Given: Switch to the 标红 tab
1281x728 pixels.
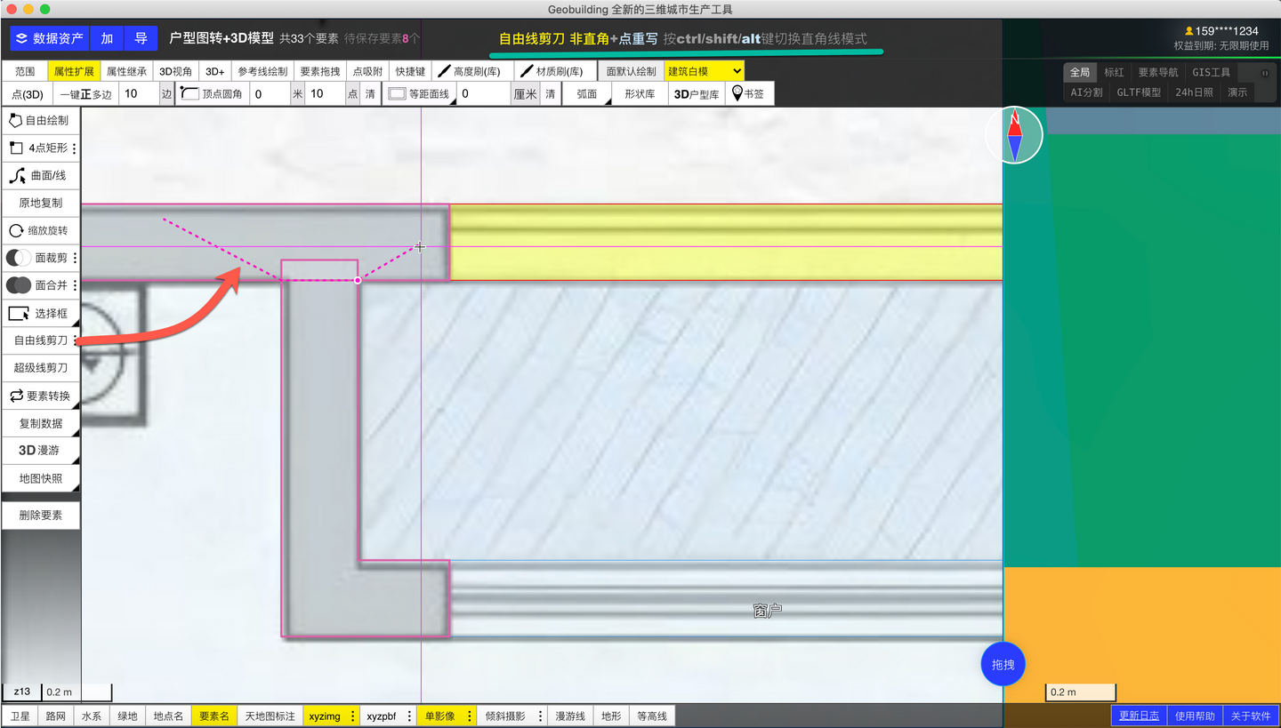Looking at the screenshot, I should pyautogui.click(x=1114, y=73).
